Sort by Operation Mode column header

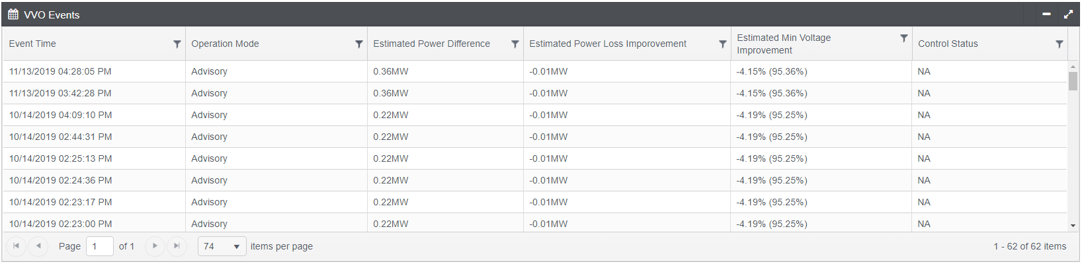[225, 44]
